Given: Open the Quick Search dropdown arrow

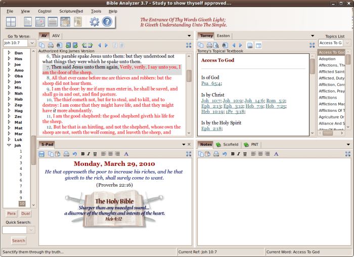Looking at the screenshot, I should [31, 230].
